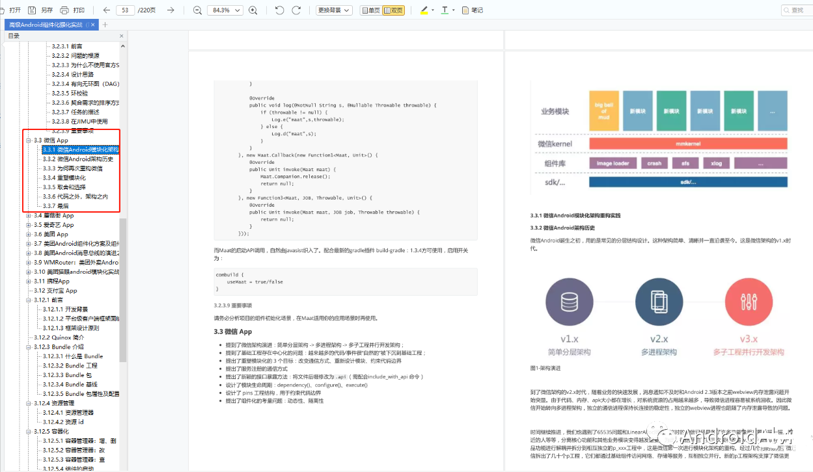Image resolution: width=813 pixels, height=472 pixels.
Task: Expand the 3.7 美团Android组件化方案 node
Action: [x=29, y=244]
